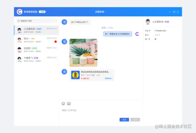Toggle the green 在线 online status badge
This screenshot has height=133, width=196.
coord(42,12)
